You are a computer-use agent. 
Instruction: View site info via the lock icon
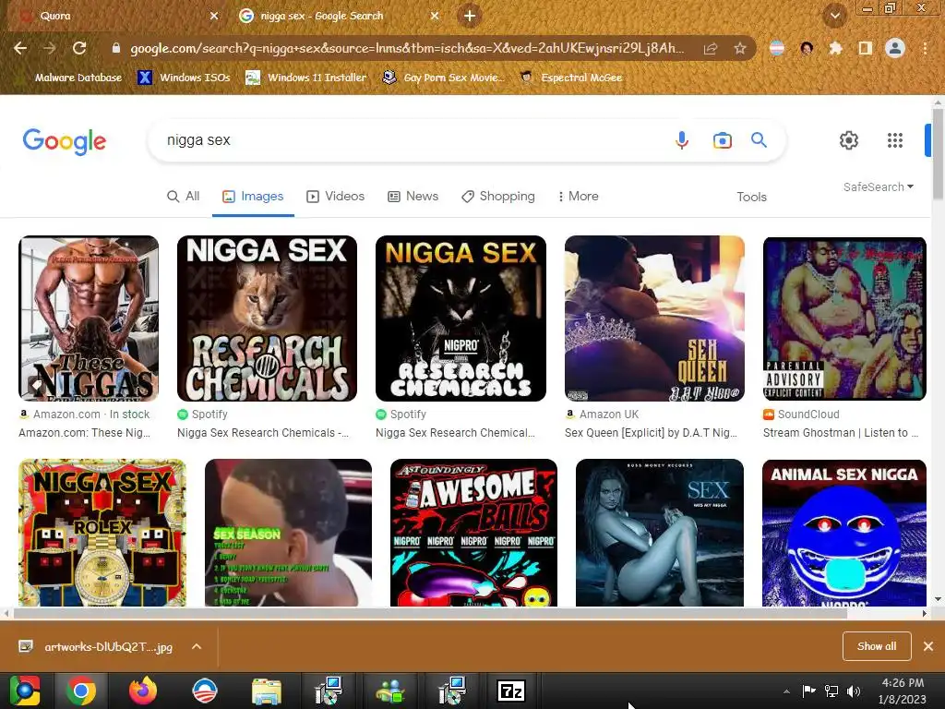[116, 48]
